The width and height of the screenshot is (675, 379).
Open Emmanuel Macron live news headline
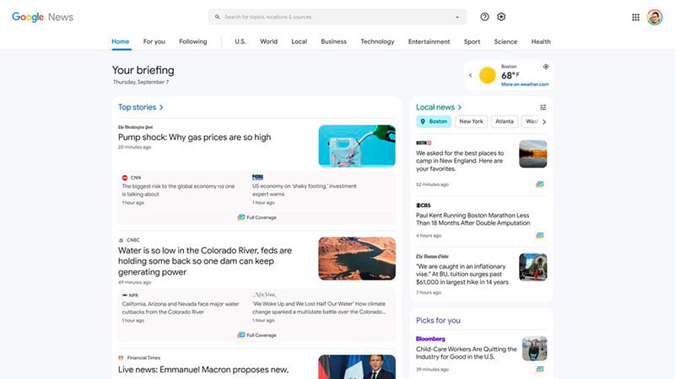pyautogui.click(x=203, y=370)
